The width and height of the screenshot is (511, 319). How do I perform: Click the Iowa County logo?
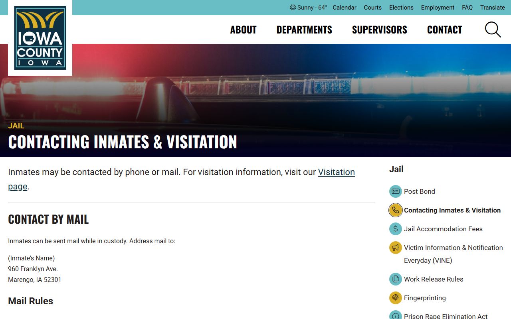[40, 38]
